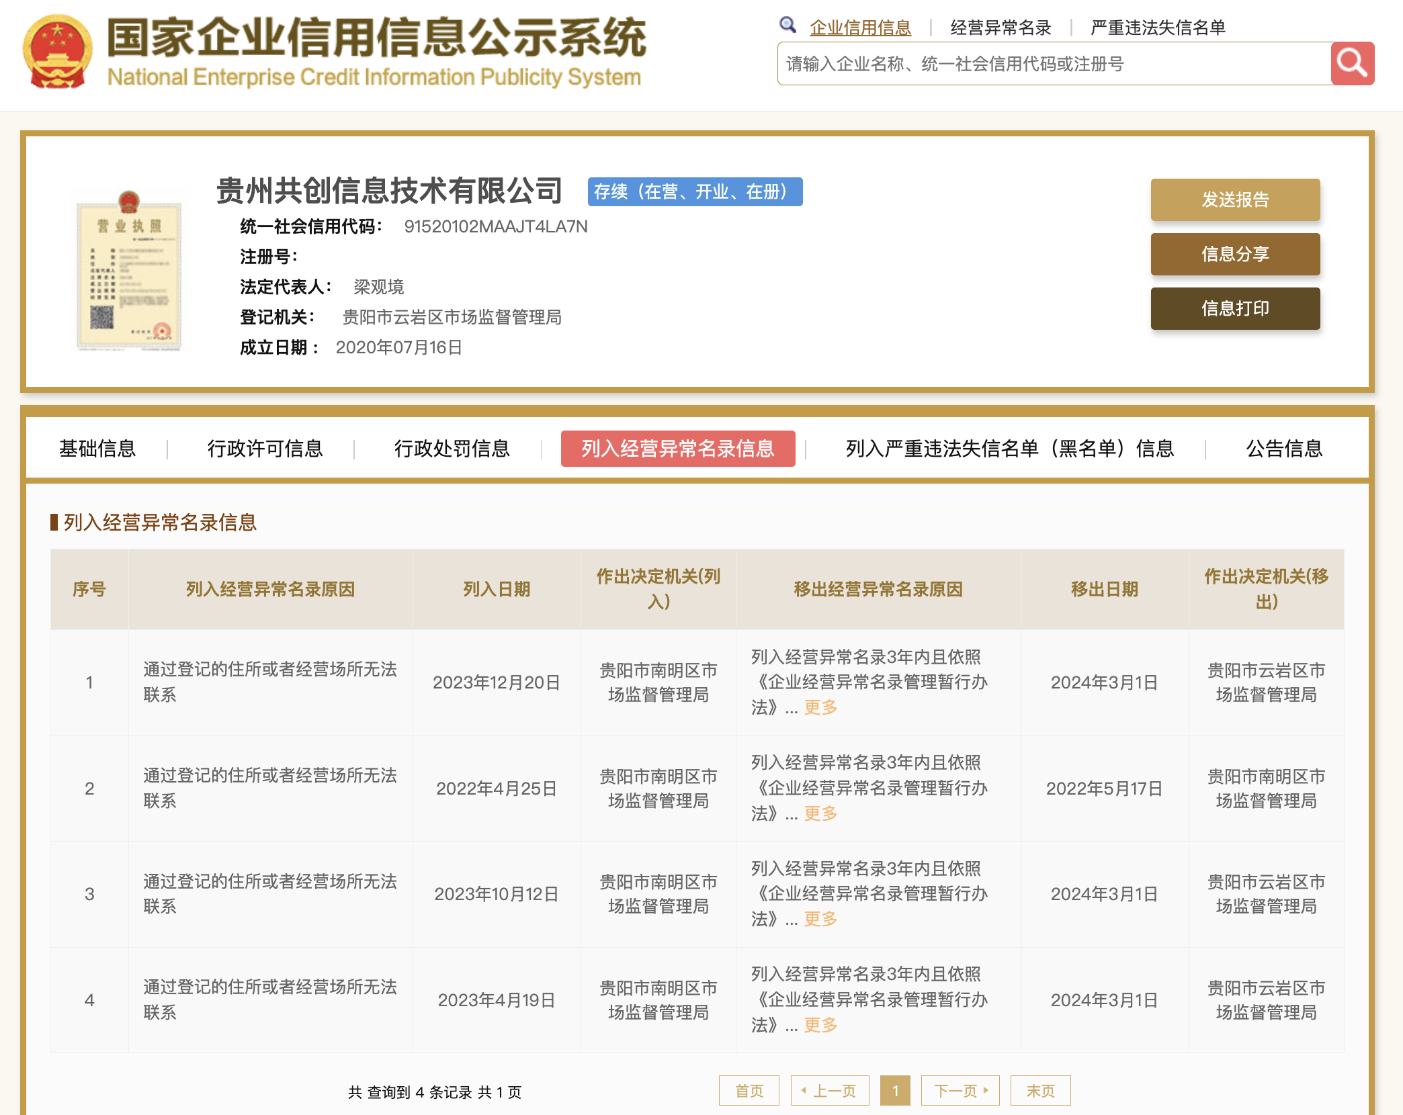Click the small magnifier icon beside 企业信用信息

[x=788, y=26]
